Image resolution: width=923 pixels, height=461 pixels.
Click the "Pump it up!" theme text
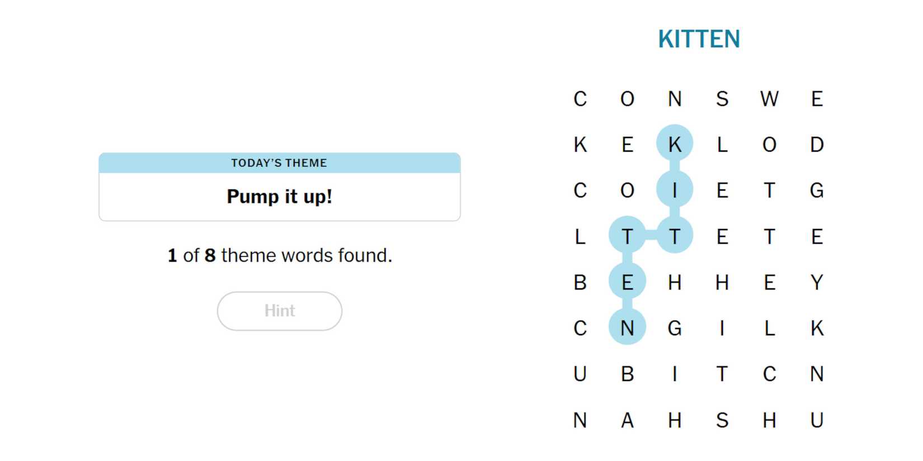click(279, 197)
